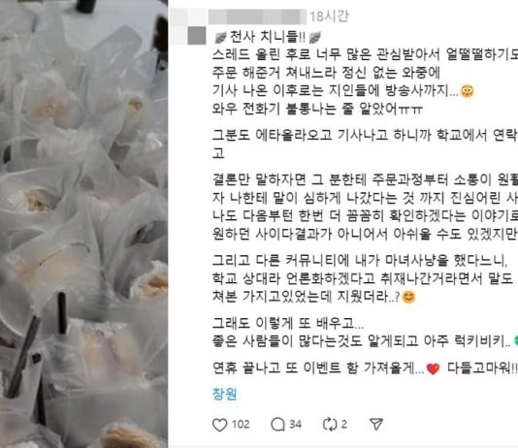Image resolution: width=518 pixels, height=448 pixels.
Task: Click the line starting 연휴 끝나고
Action: 365,368
